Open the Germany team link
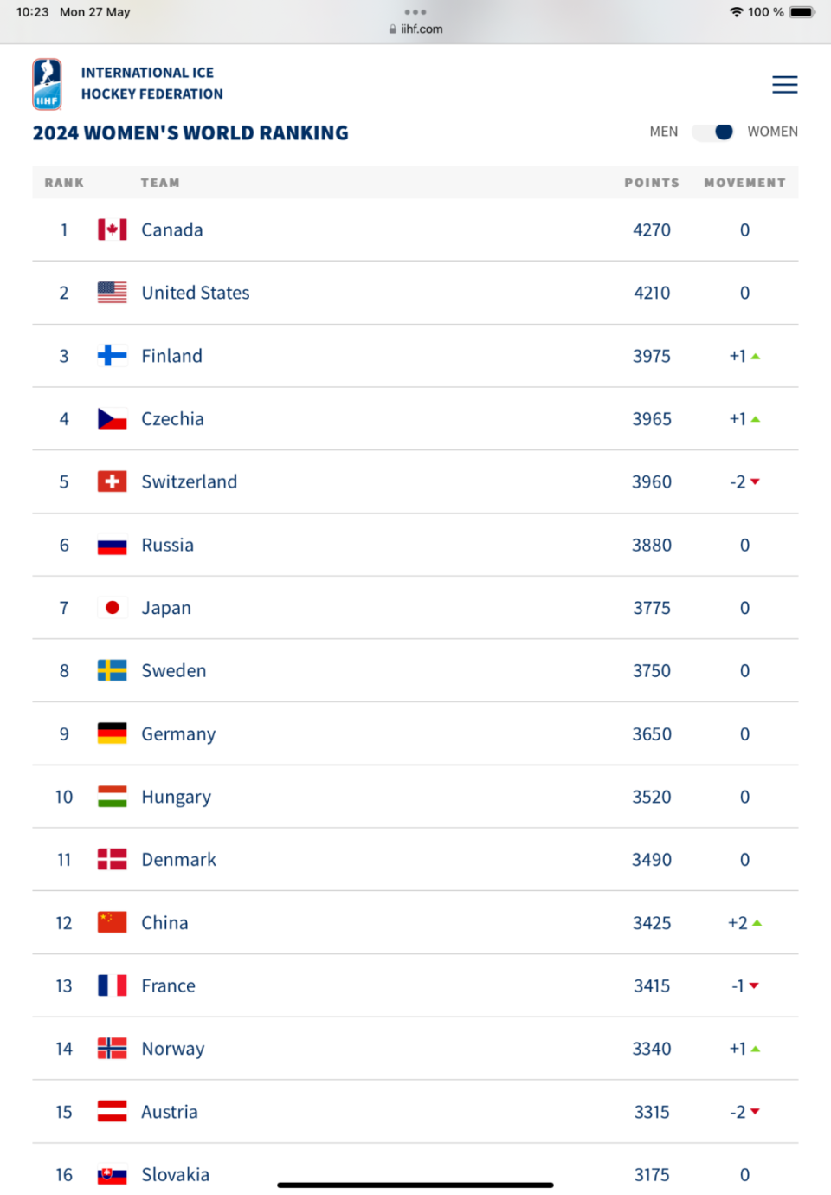 point(178,734)
